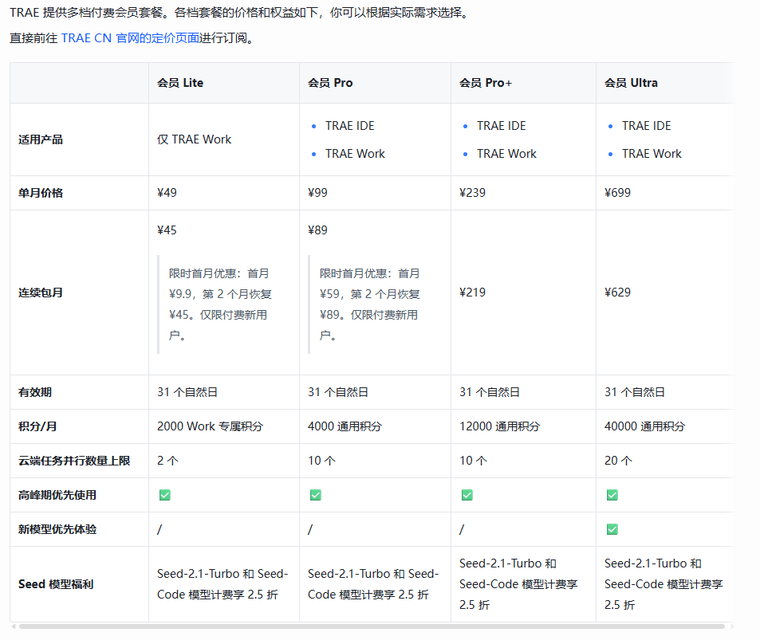This screenshot has width=760, height=640.
Task: Click the left arrow of the table scrollbar
Action: coord(14,626)
